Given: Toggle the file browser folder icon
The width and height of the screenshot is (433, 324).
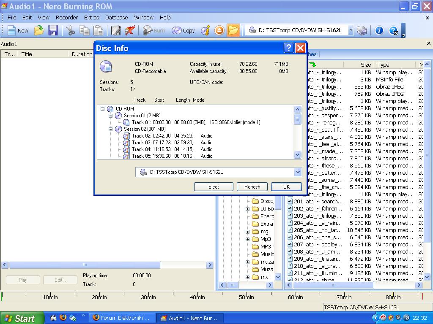Looking at the screenshot, I should (233, 30).
